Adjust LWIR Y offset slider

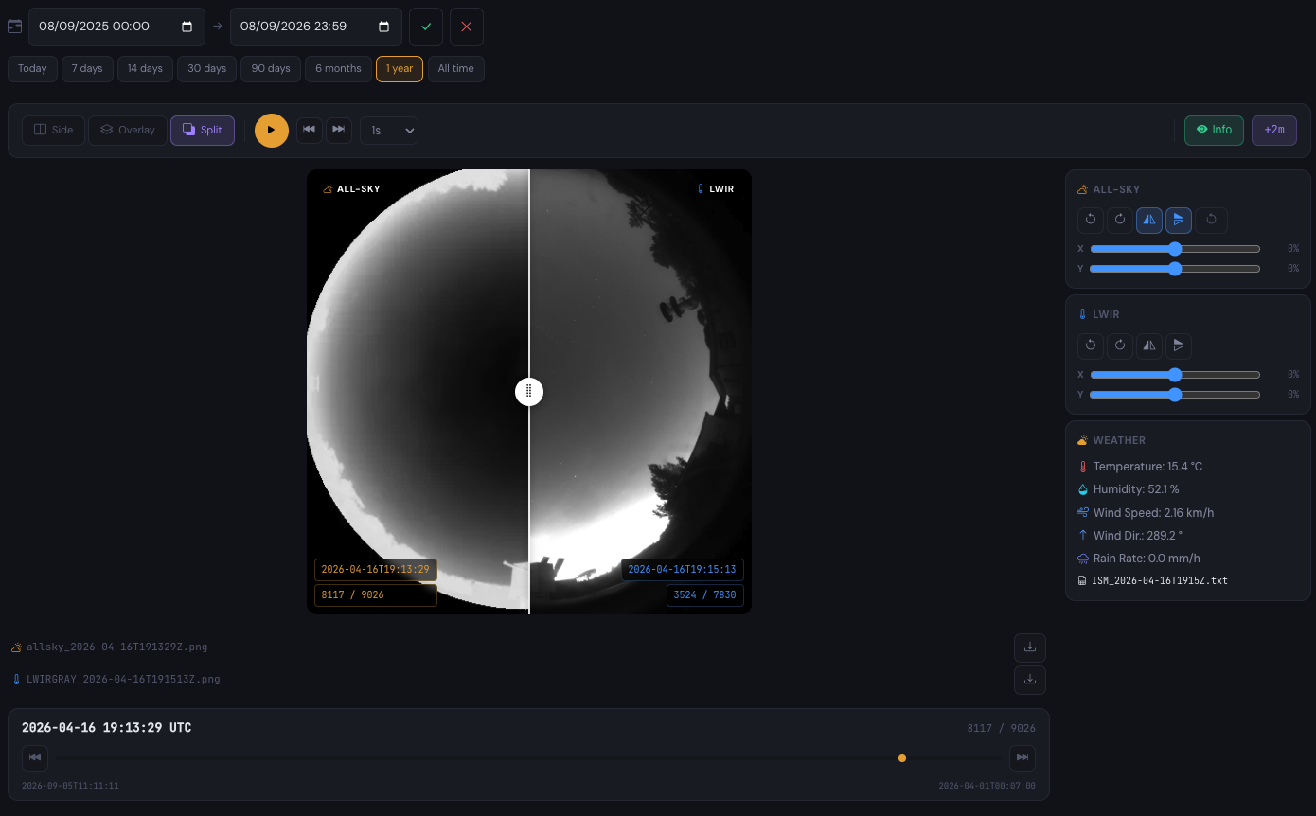tap(1175, 395)
